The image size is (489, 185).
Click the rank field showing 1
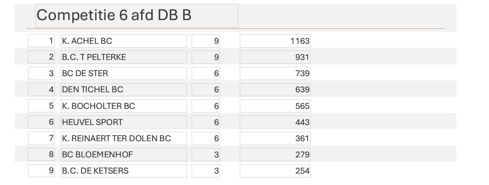41,41
